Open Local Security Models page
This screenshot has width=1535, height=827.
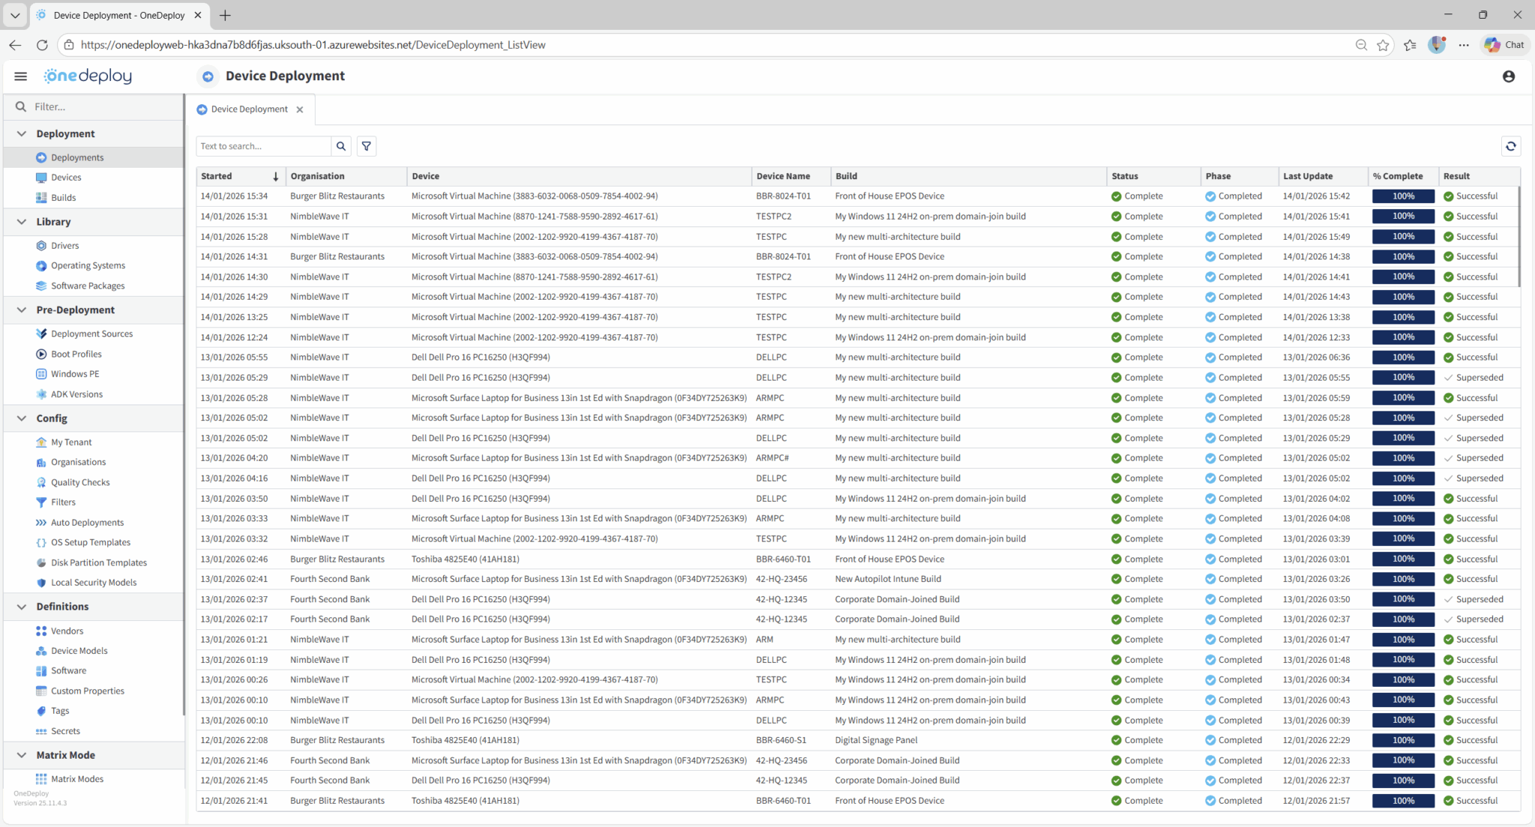[x=94, y=583]
